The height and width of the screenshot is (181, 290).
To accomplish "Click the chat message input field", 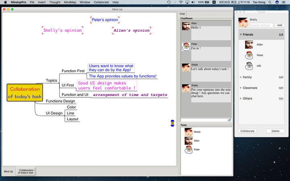I will click(204, 120).
